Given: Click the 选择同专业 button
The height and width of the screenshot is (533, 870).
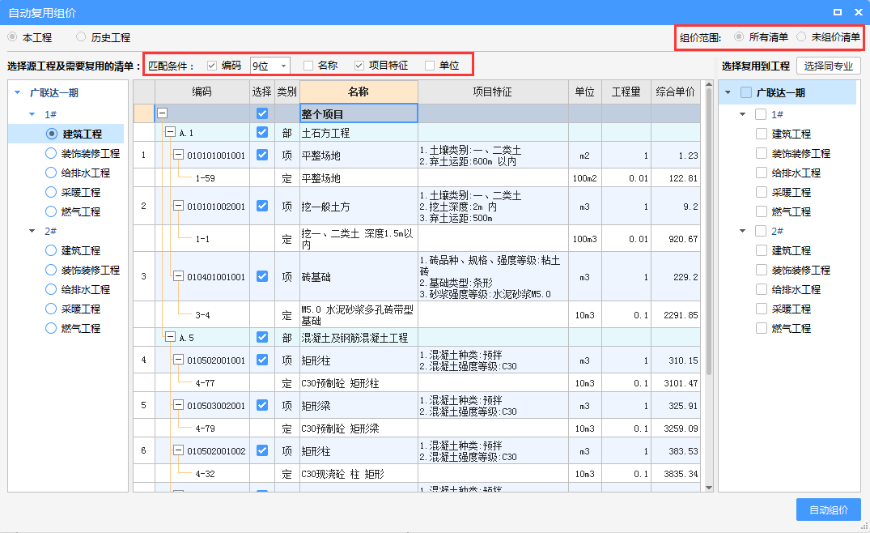Looking at the screenshot, I should pos(828,65).
